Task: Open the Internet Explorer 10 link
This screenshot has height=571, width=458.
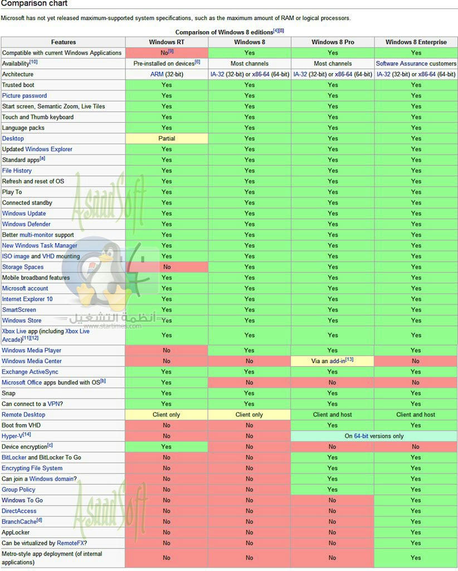Action: pos(27,299)
